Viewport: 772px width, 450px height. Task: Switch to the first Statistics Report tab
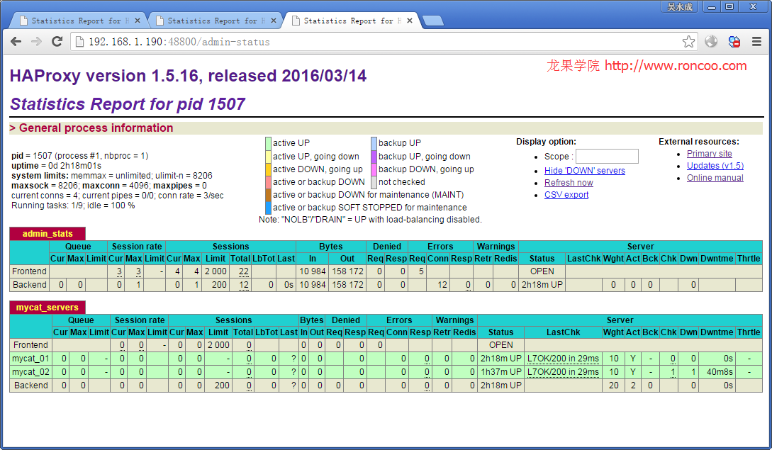(77, 20)
